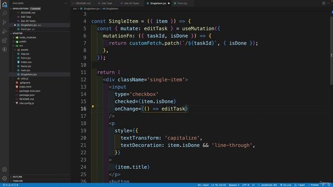Screen dimensions: 333x187
Task: Click the Split Editor icon
Action: coord(324,3)
